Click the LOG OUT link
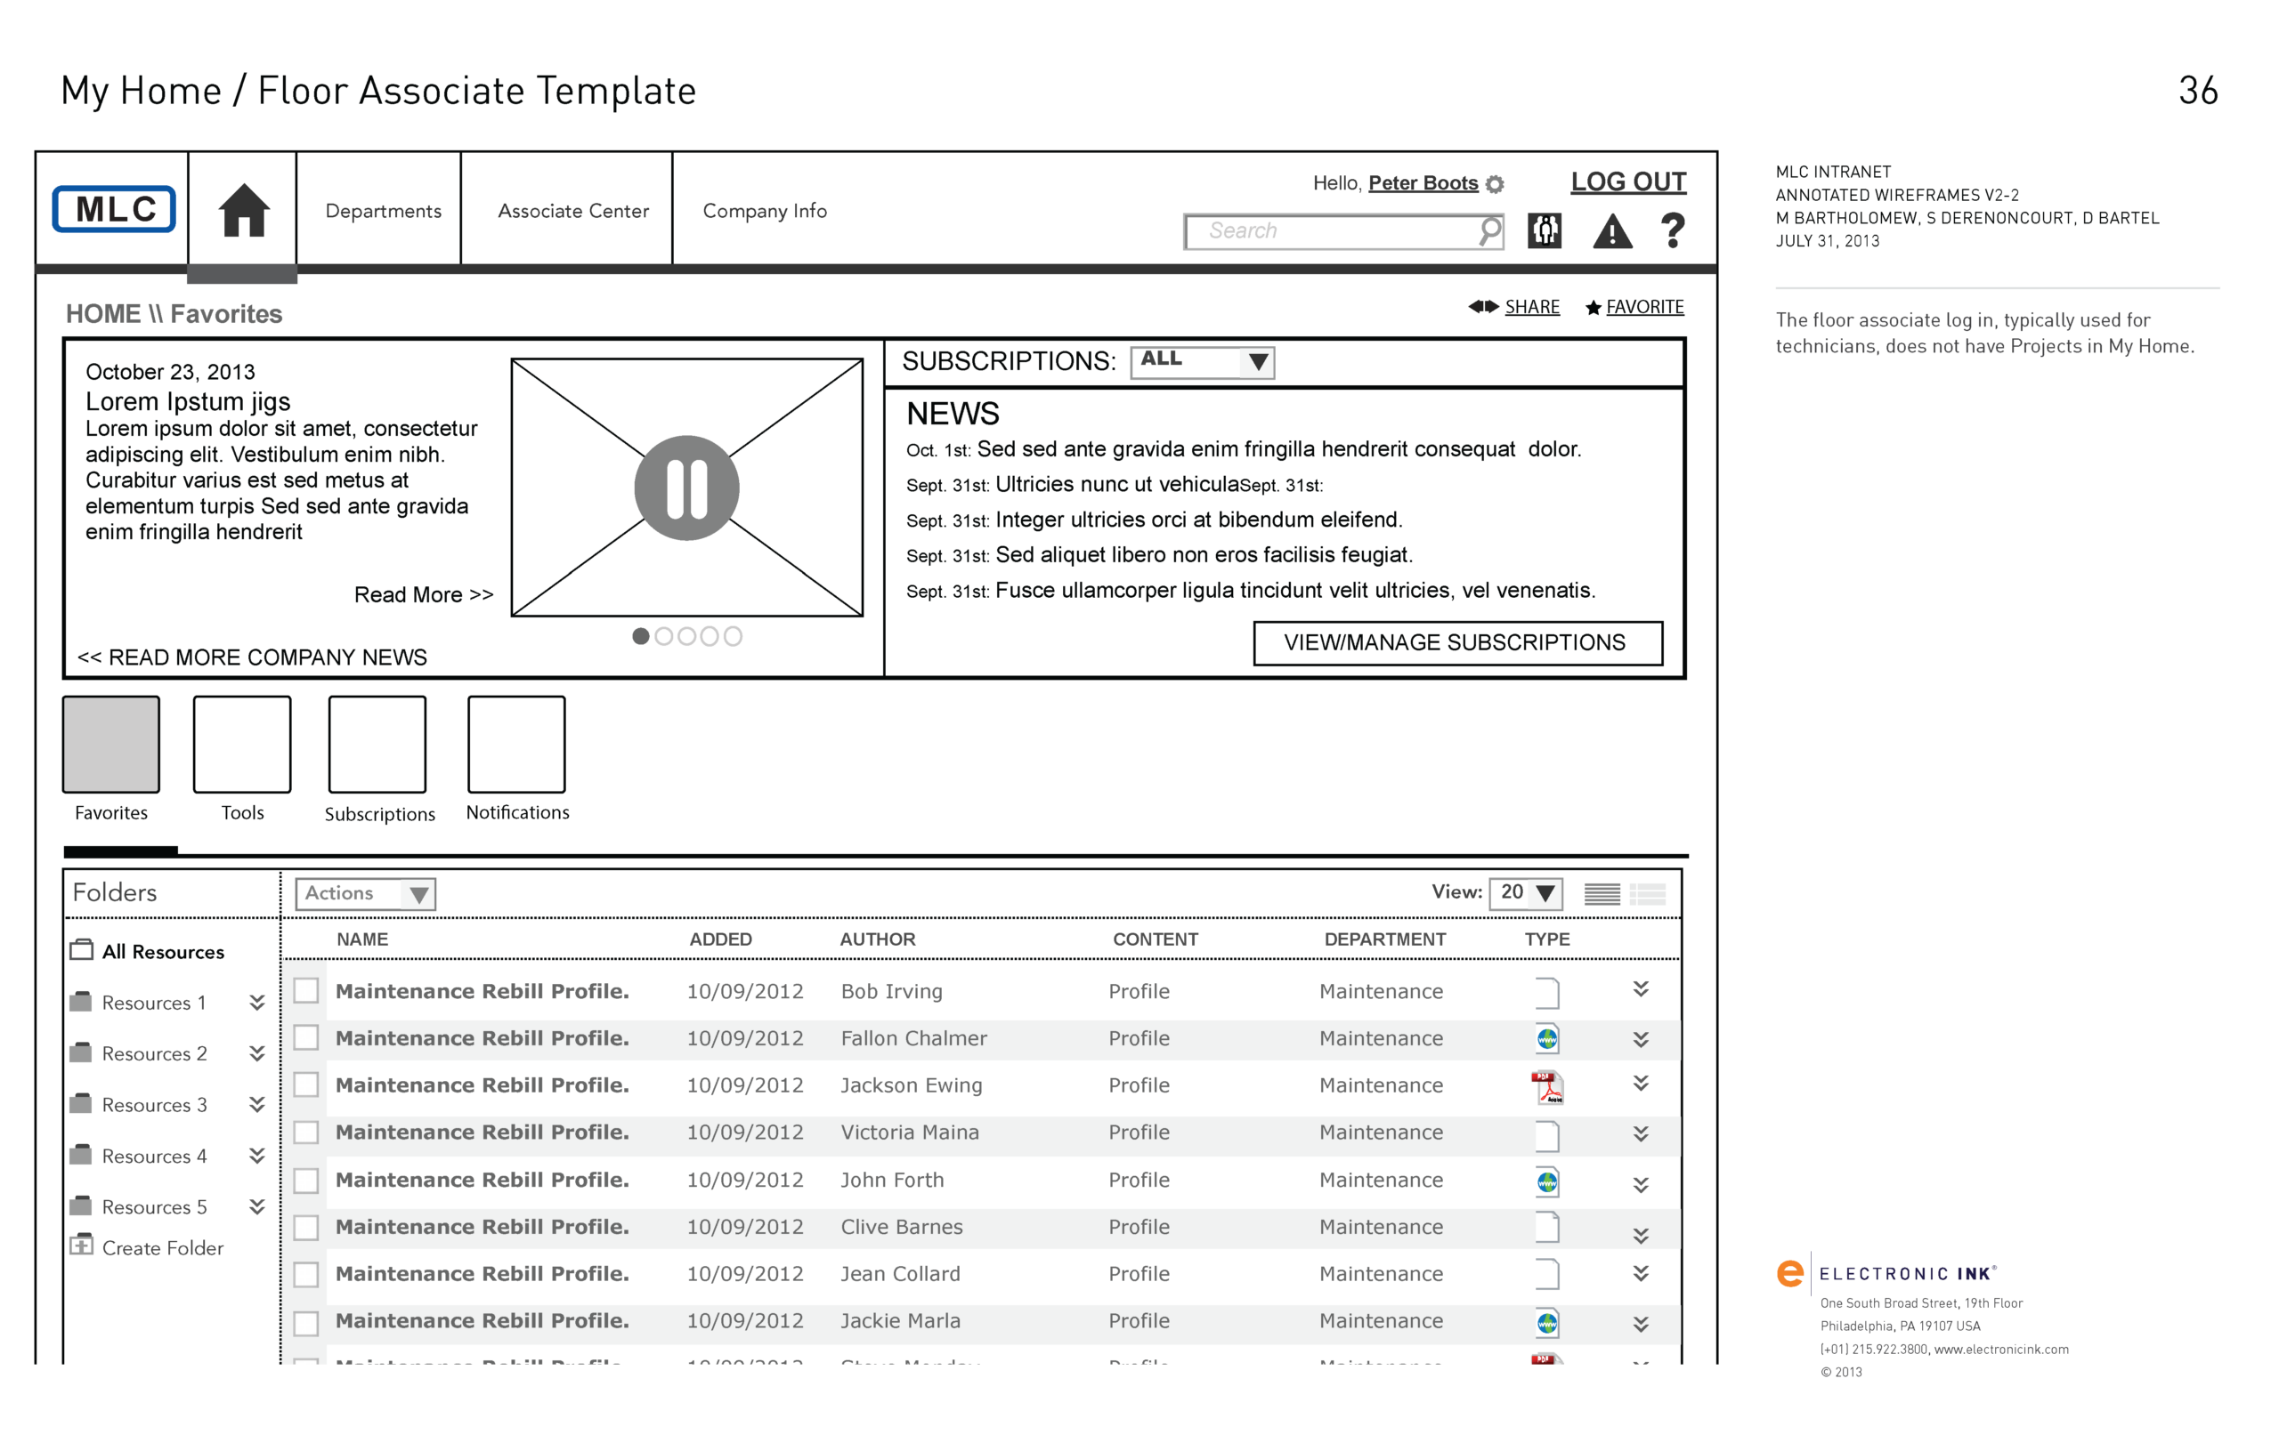 (x=1628, y=181)
